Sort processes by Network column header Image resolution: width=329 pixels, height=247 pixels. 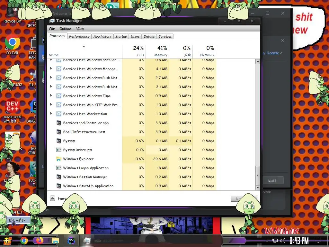[x=205, y=51]
